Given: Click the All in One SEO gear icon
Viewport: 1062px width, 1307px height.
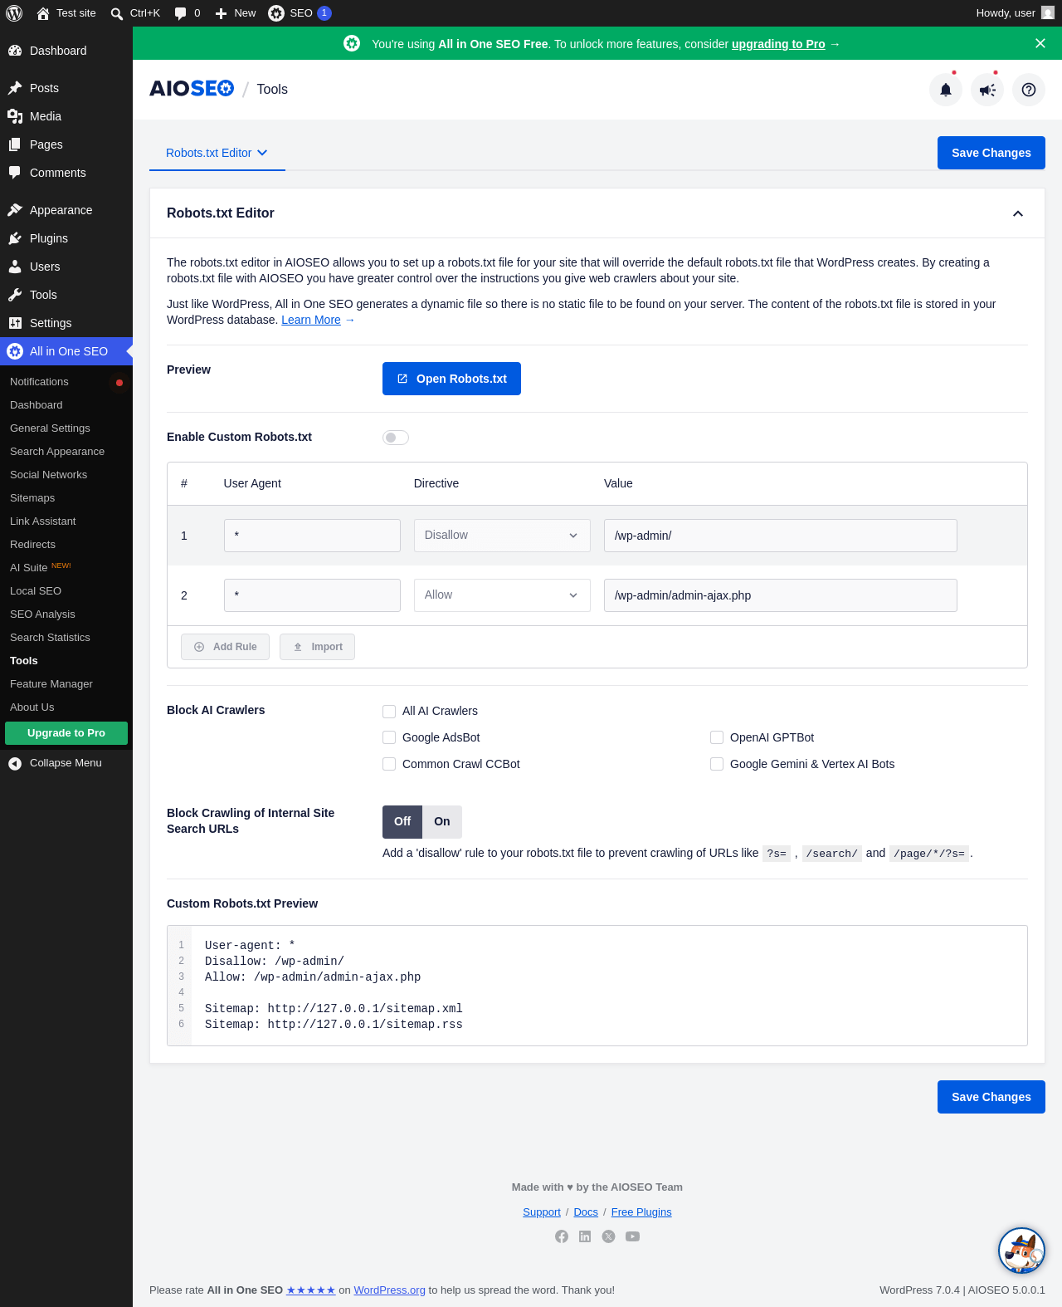Looking at the screenshot, I should coord(15,351).
